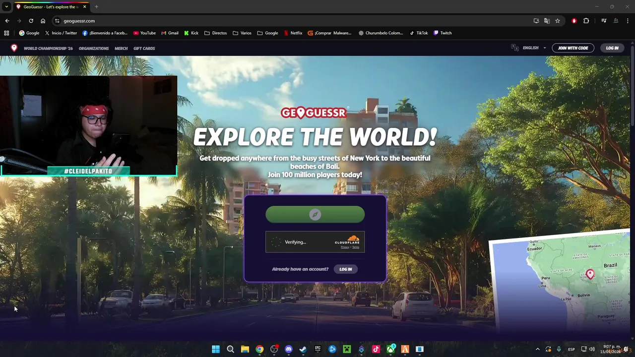The image size is (635, 357).
Task: Open the browser home page icon
Action: [x=43, y=21]
